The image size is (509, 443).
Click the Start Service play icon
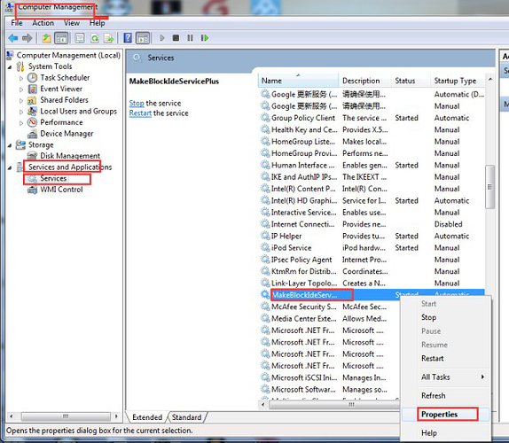[161, 38]
